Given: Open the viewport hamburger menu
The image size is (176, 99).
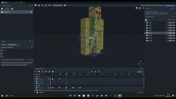Looking at the screenshot, I should click(x=143, y=8).
